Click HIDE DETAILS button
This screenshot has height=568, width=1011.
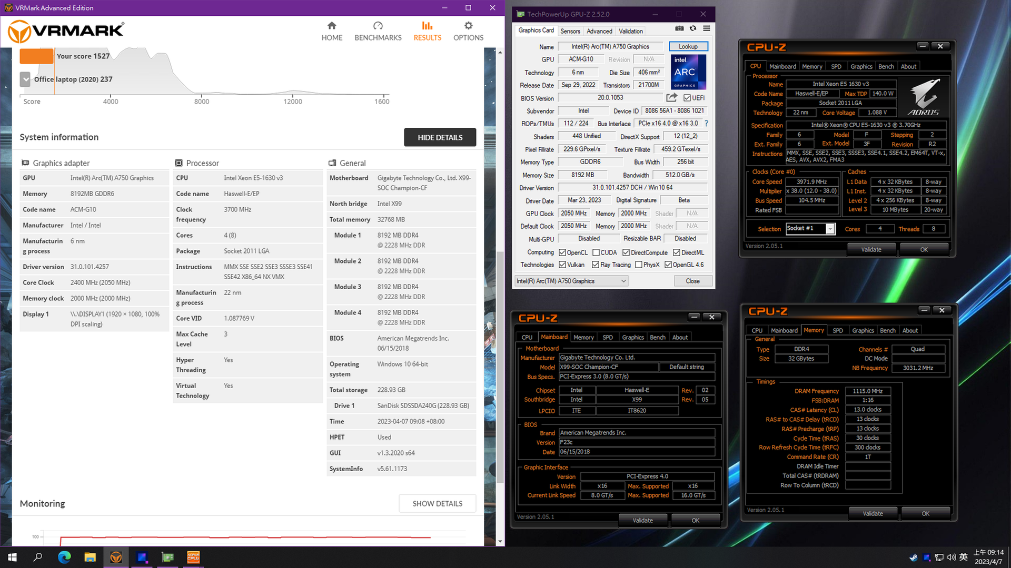(x=440, y=138)
